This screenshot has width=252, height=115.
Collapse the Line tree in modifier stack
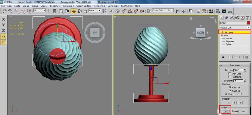point(222,36)
